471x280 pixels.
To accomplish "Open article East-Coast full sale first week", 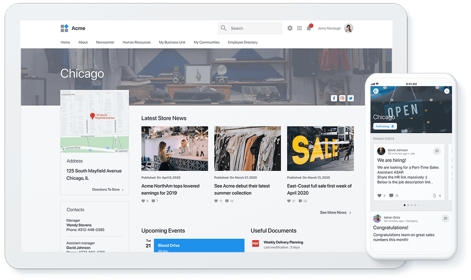I will [x=319, y=189].
